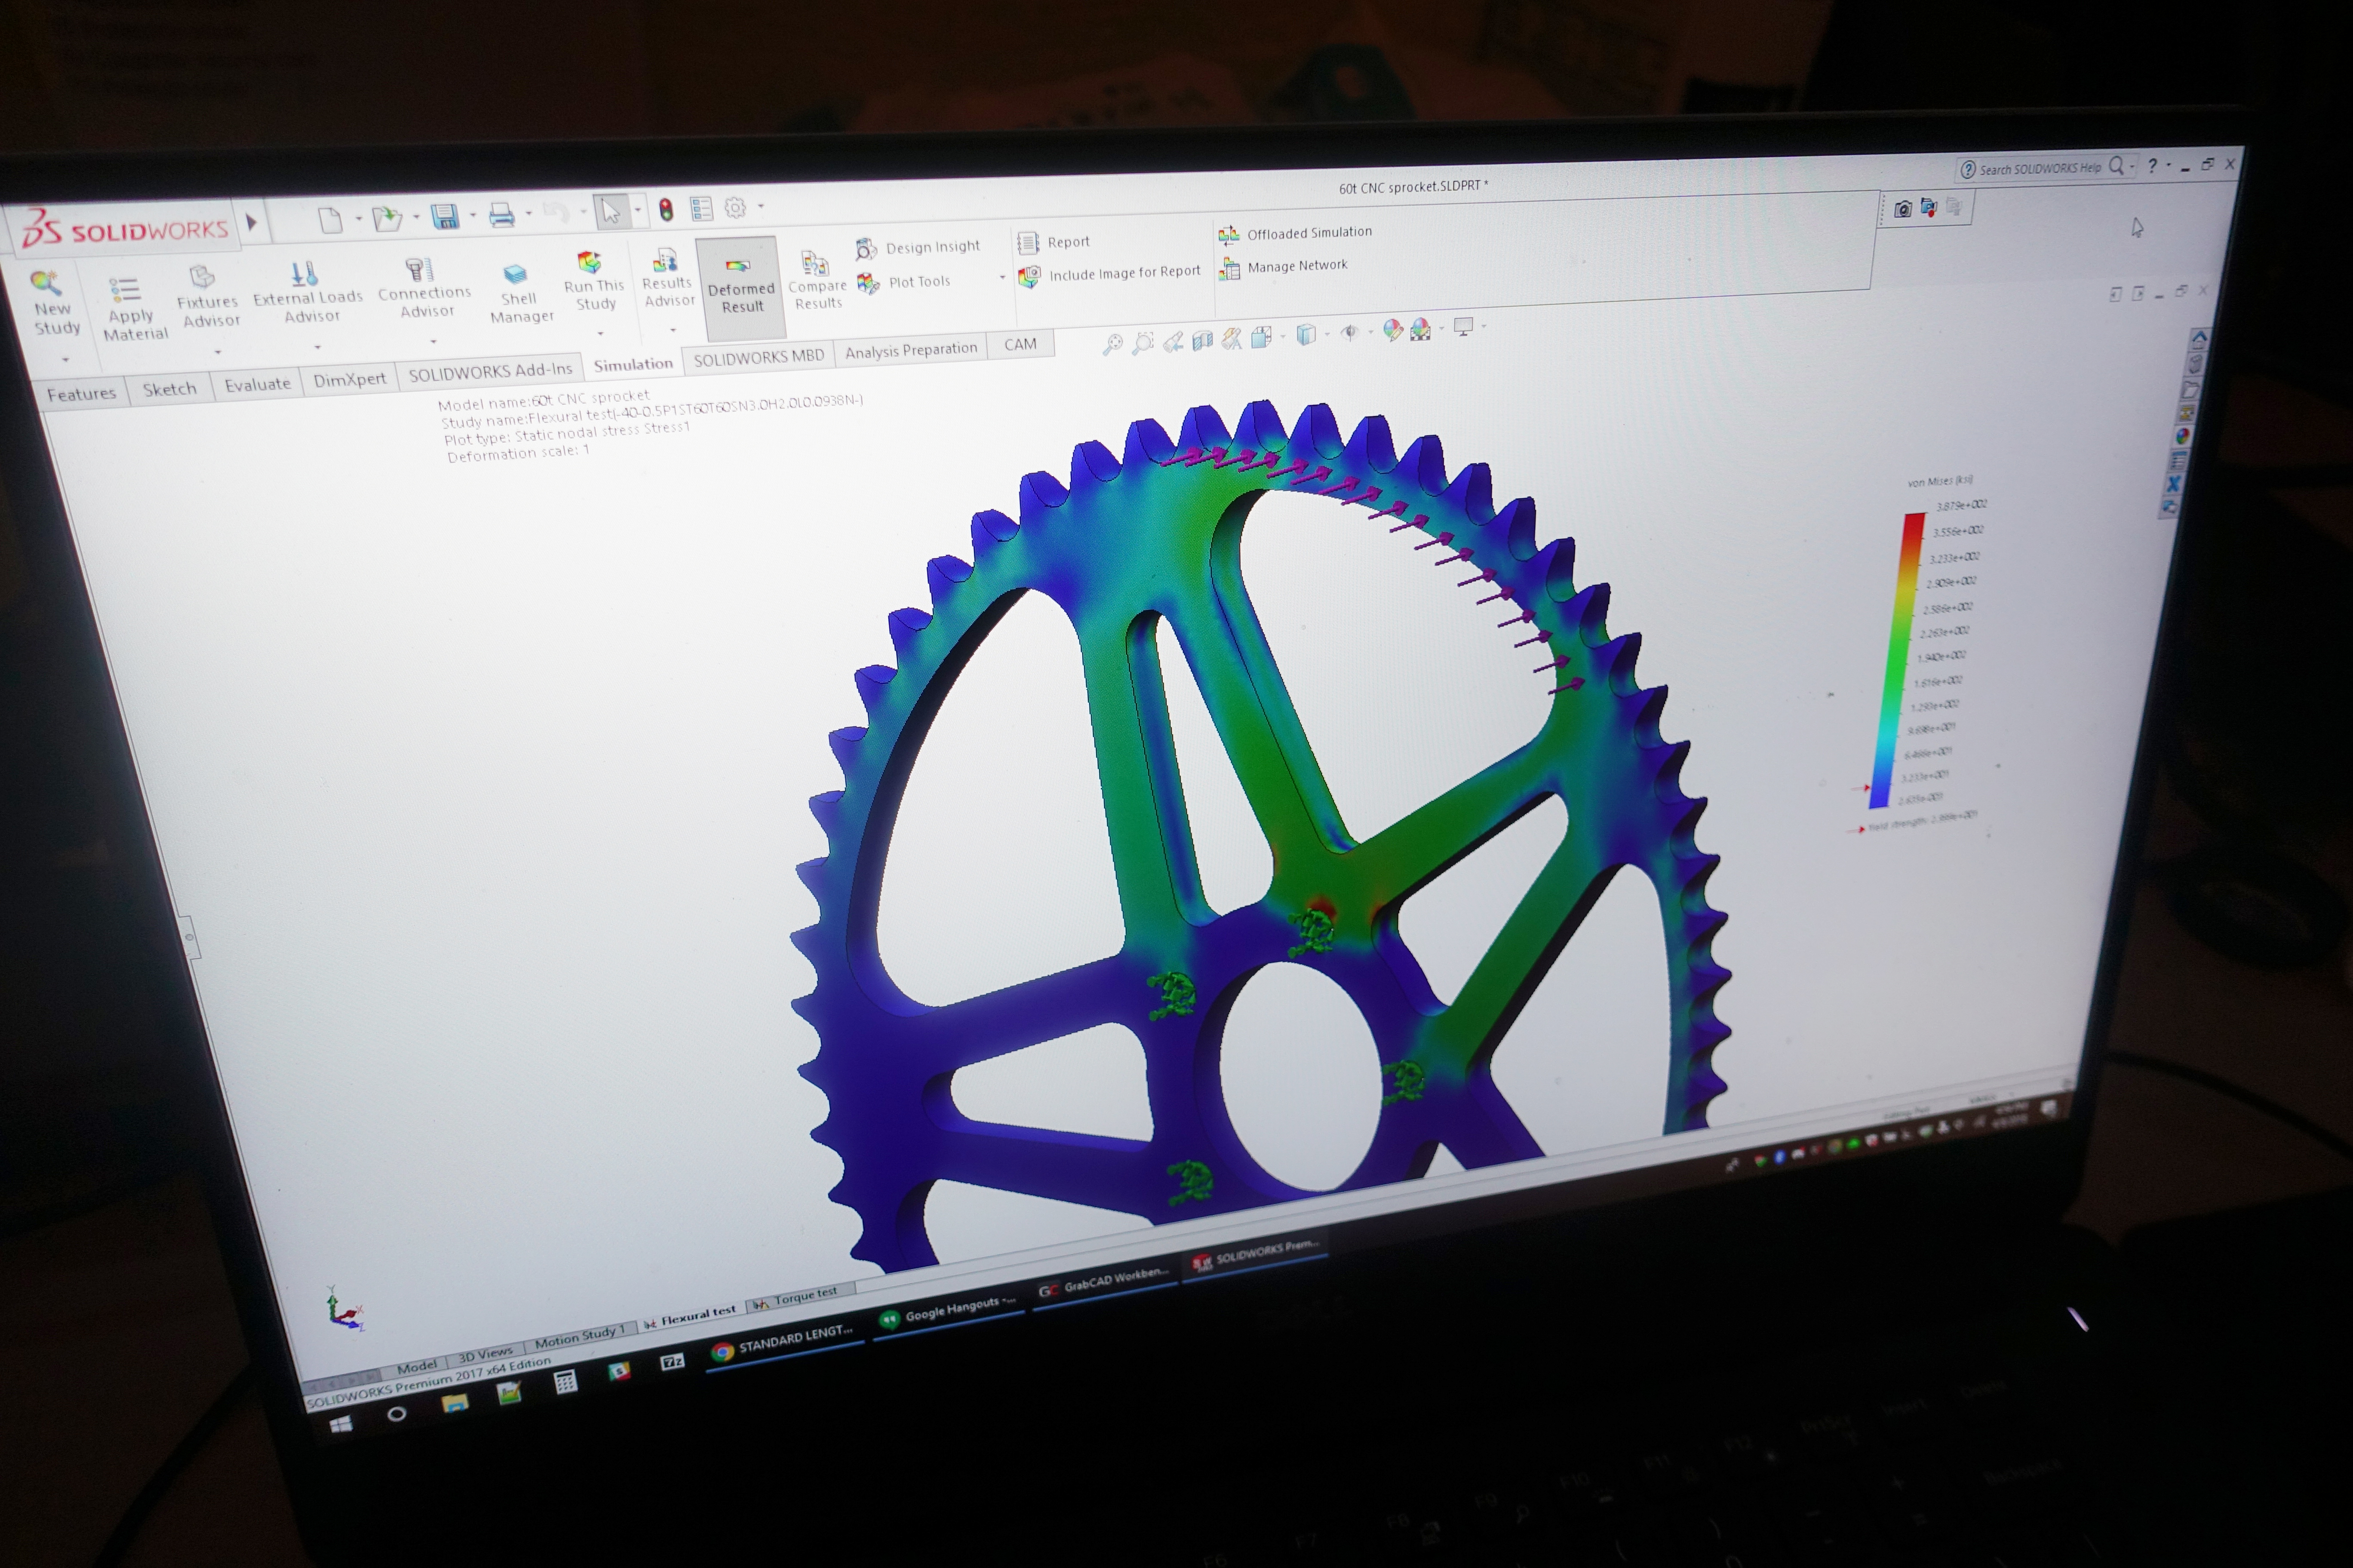Expand Fixtures Advisor dropdown arrow
Screen dimensions: 2353x1568
pos(218,351)
